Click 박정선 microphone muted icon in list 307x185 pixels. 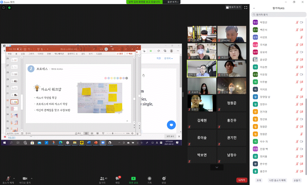pyautogui.click(x=297, y=22)
